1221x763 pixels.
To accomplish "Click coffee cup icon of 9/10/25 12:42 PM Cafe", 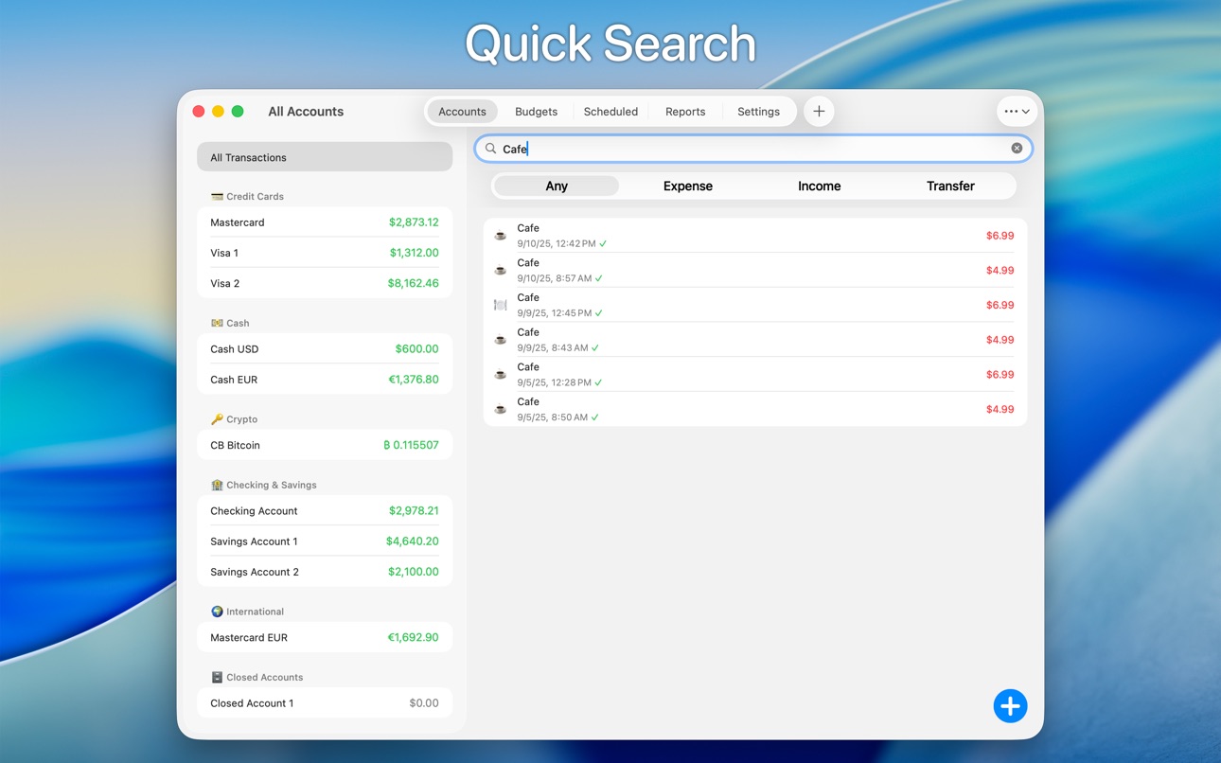I will (x=501, y=236).
